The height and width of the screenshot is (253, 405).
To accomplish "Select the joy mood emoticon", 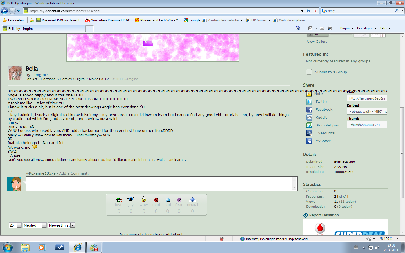I will tap(131, 199).
